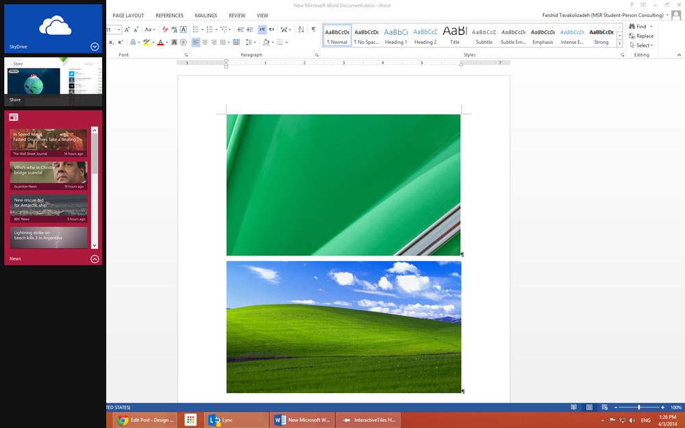This screenshot has width=685, height=428.
Task: Clear all formatting with eraser icon
Action: click(x=165, y=29)
